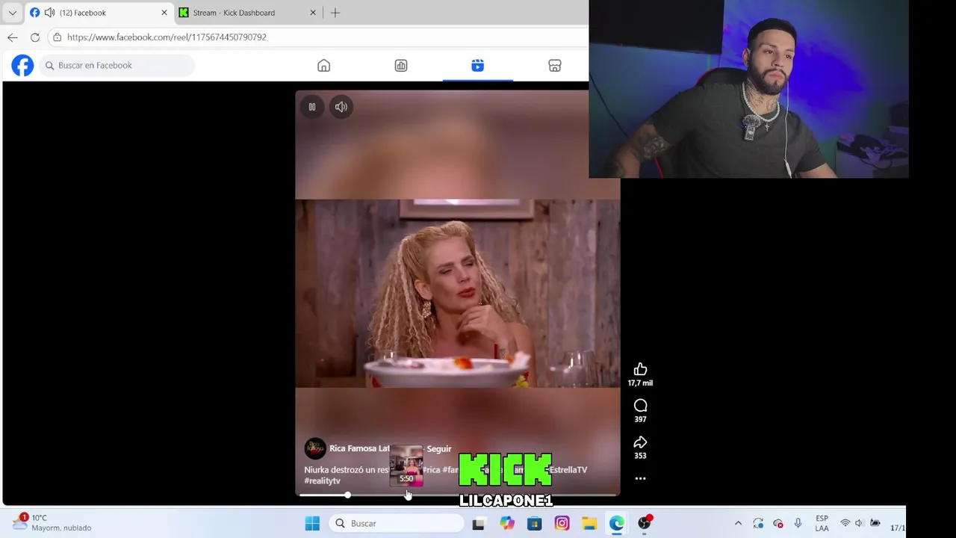Open Microsoft Store from the taskbar
The height and width of the screenshot is (538, 956).
click(x=534, y=523)
